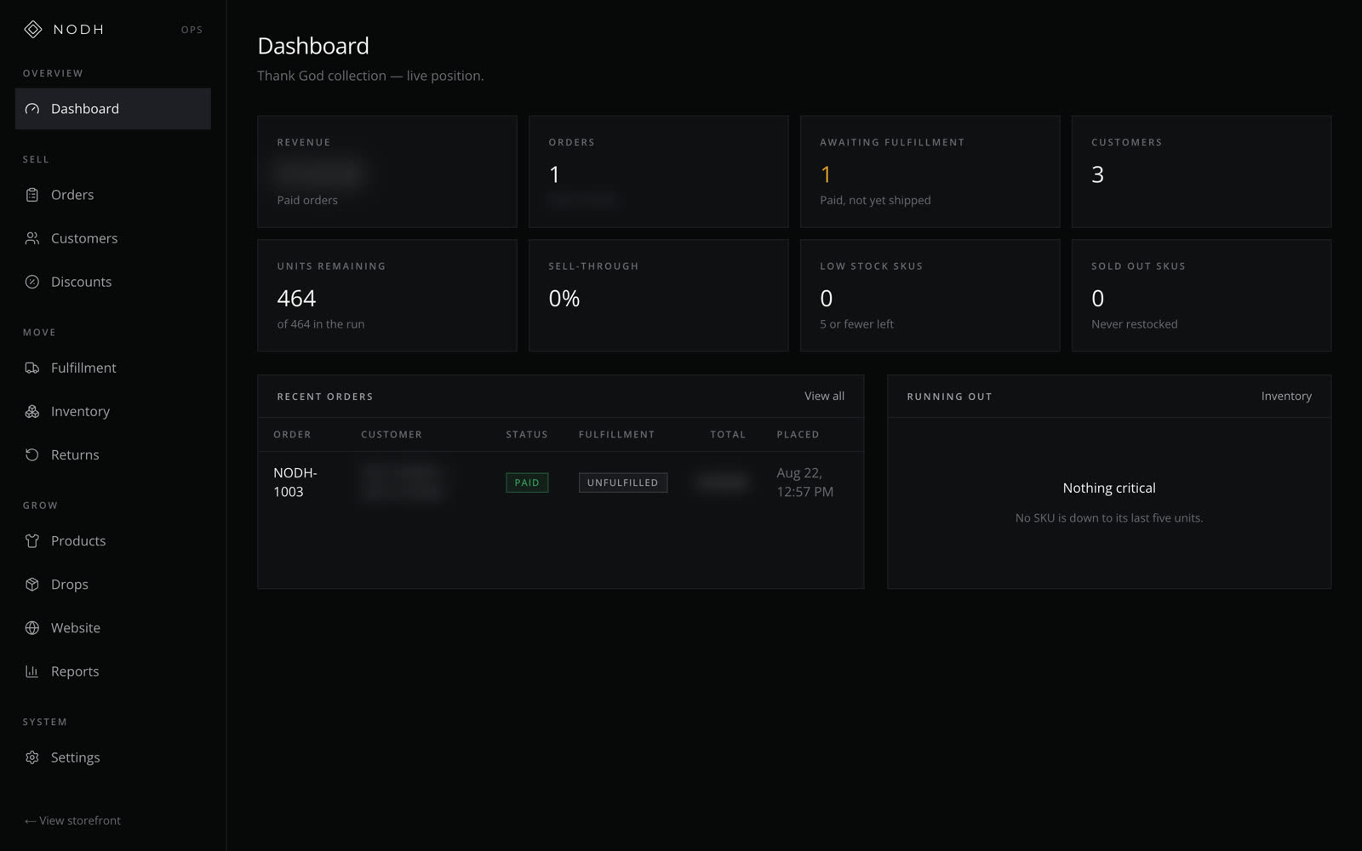The width and height of the screenshot is (1362, 851).
Task: Click the Fulfillment truck icon
Action: (x=32, y=368)
